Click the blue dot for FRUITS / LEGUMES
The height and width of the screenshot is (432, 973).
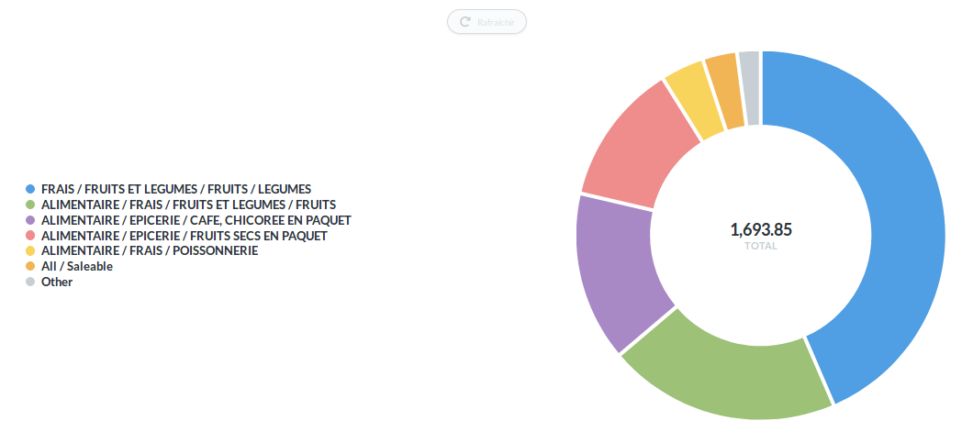[x=30, y=189]
